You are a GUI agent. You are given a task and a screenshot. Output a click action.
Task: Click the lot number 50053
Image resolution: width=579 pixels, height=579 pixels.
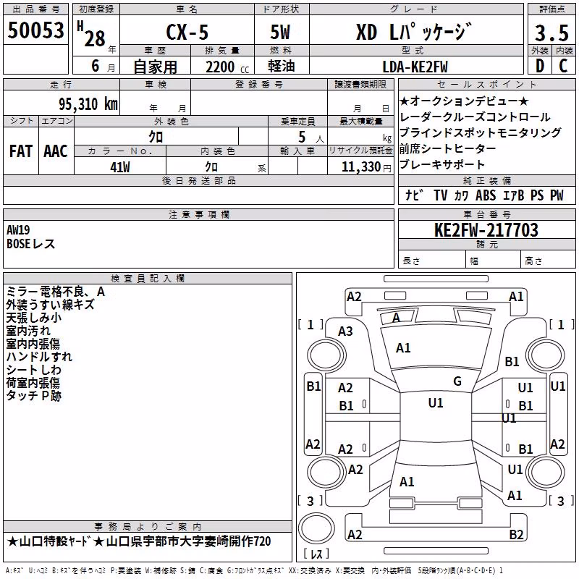click(x=35, y=30)
